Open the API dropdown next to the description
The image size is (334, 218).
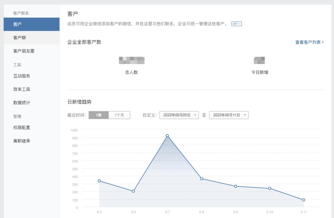pos(236,24)
